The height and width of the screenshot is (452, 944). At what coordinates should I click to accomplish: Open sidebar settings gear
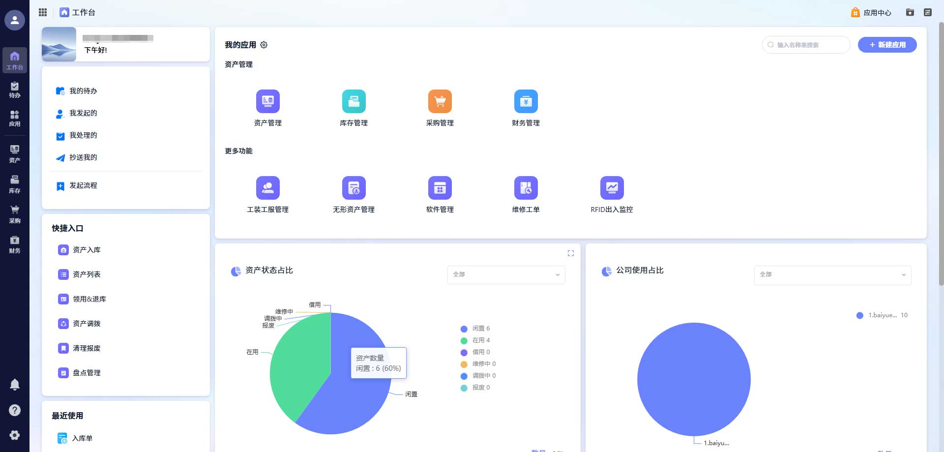(x=15, y=435)
